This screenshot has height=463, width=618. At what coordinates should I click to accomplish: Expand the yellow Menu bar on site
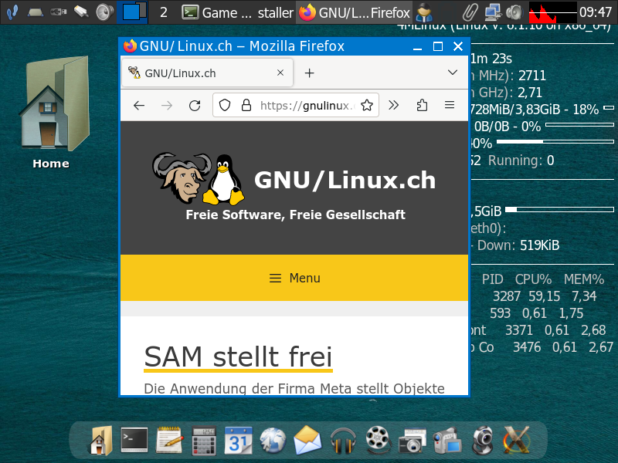click(x=294, y=278)
